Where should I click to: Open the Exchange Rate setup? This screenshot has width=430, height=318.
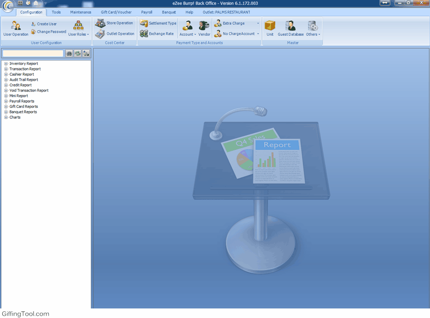tap(157, 33)
